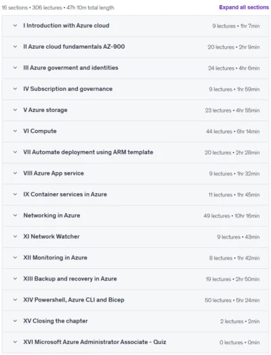Click chevron icon beside VI Compute
This screenshot has width=271, height=355.
click(15, 131)
